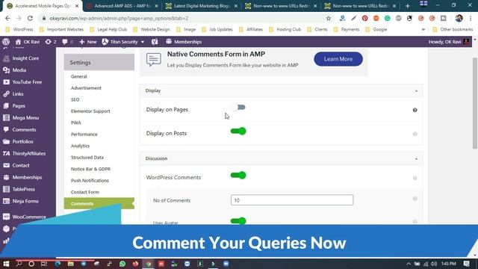
Task: Click the Learn More button
Action: tap(338, 59)
